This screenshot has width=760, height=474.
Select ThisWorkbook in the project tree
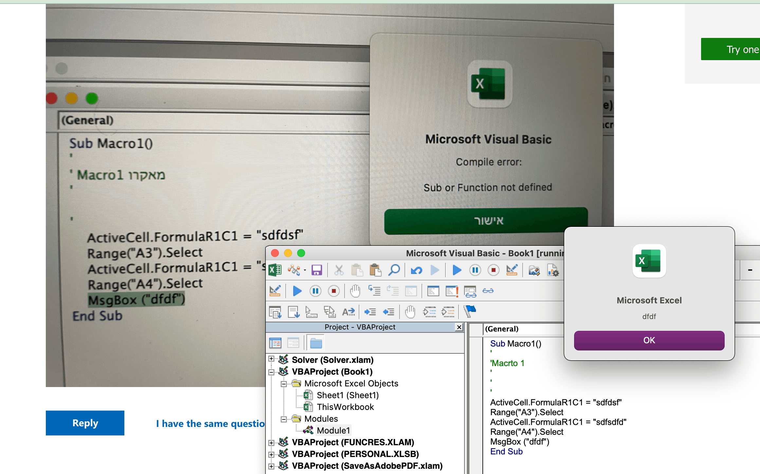pyautogui.click(x=345, y=407)
